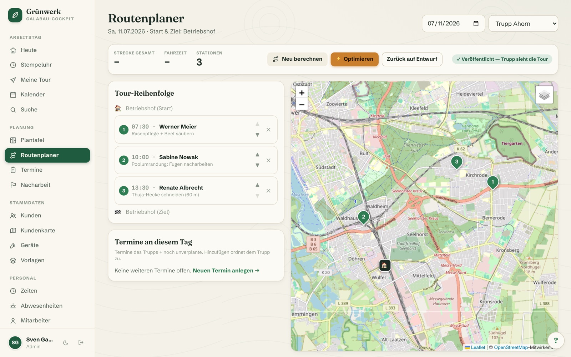Open the date picker calendar icon
The image size is (571, 357).
476,24
